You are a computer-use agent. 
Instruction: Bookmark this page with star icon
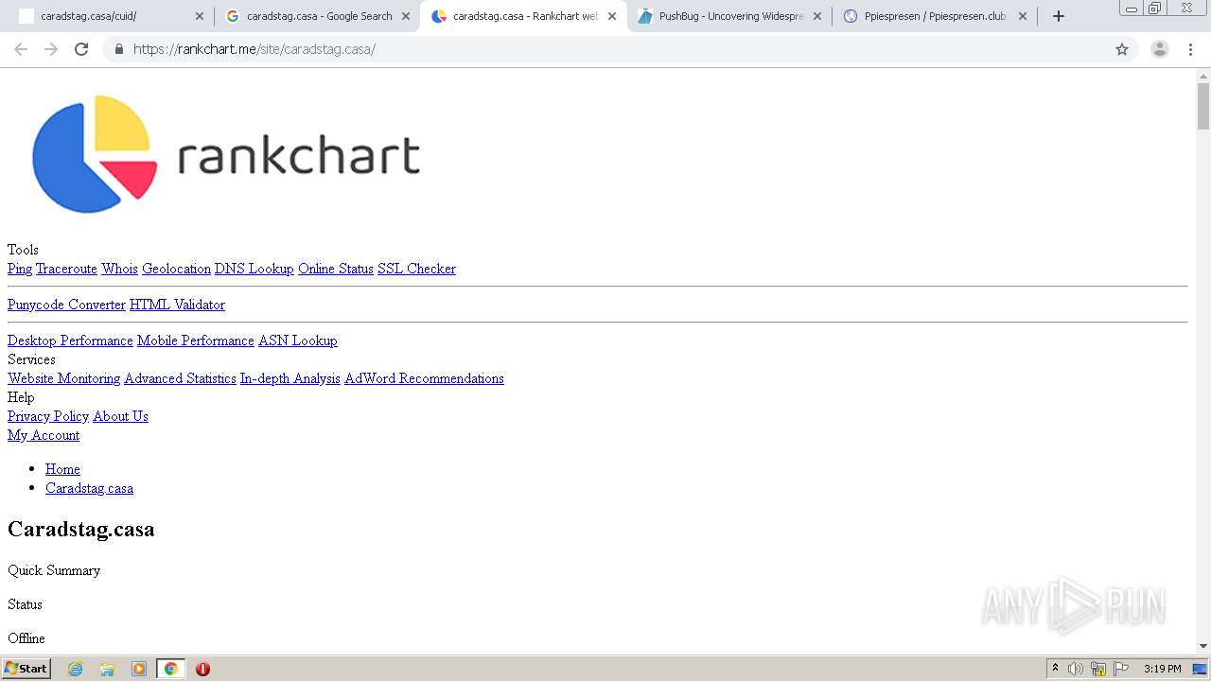click(x=1122, y=49)
